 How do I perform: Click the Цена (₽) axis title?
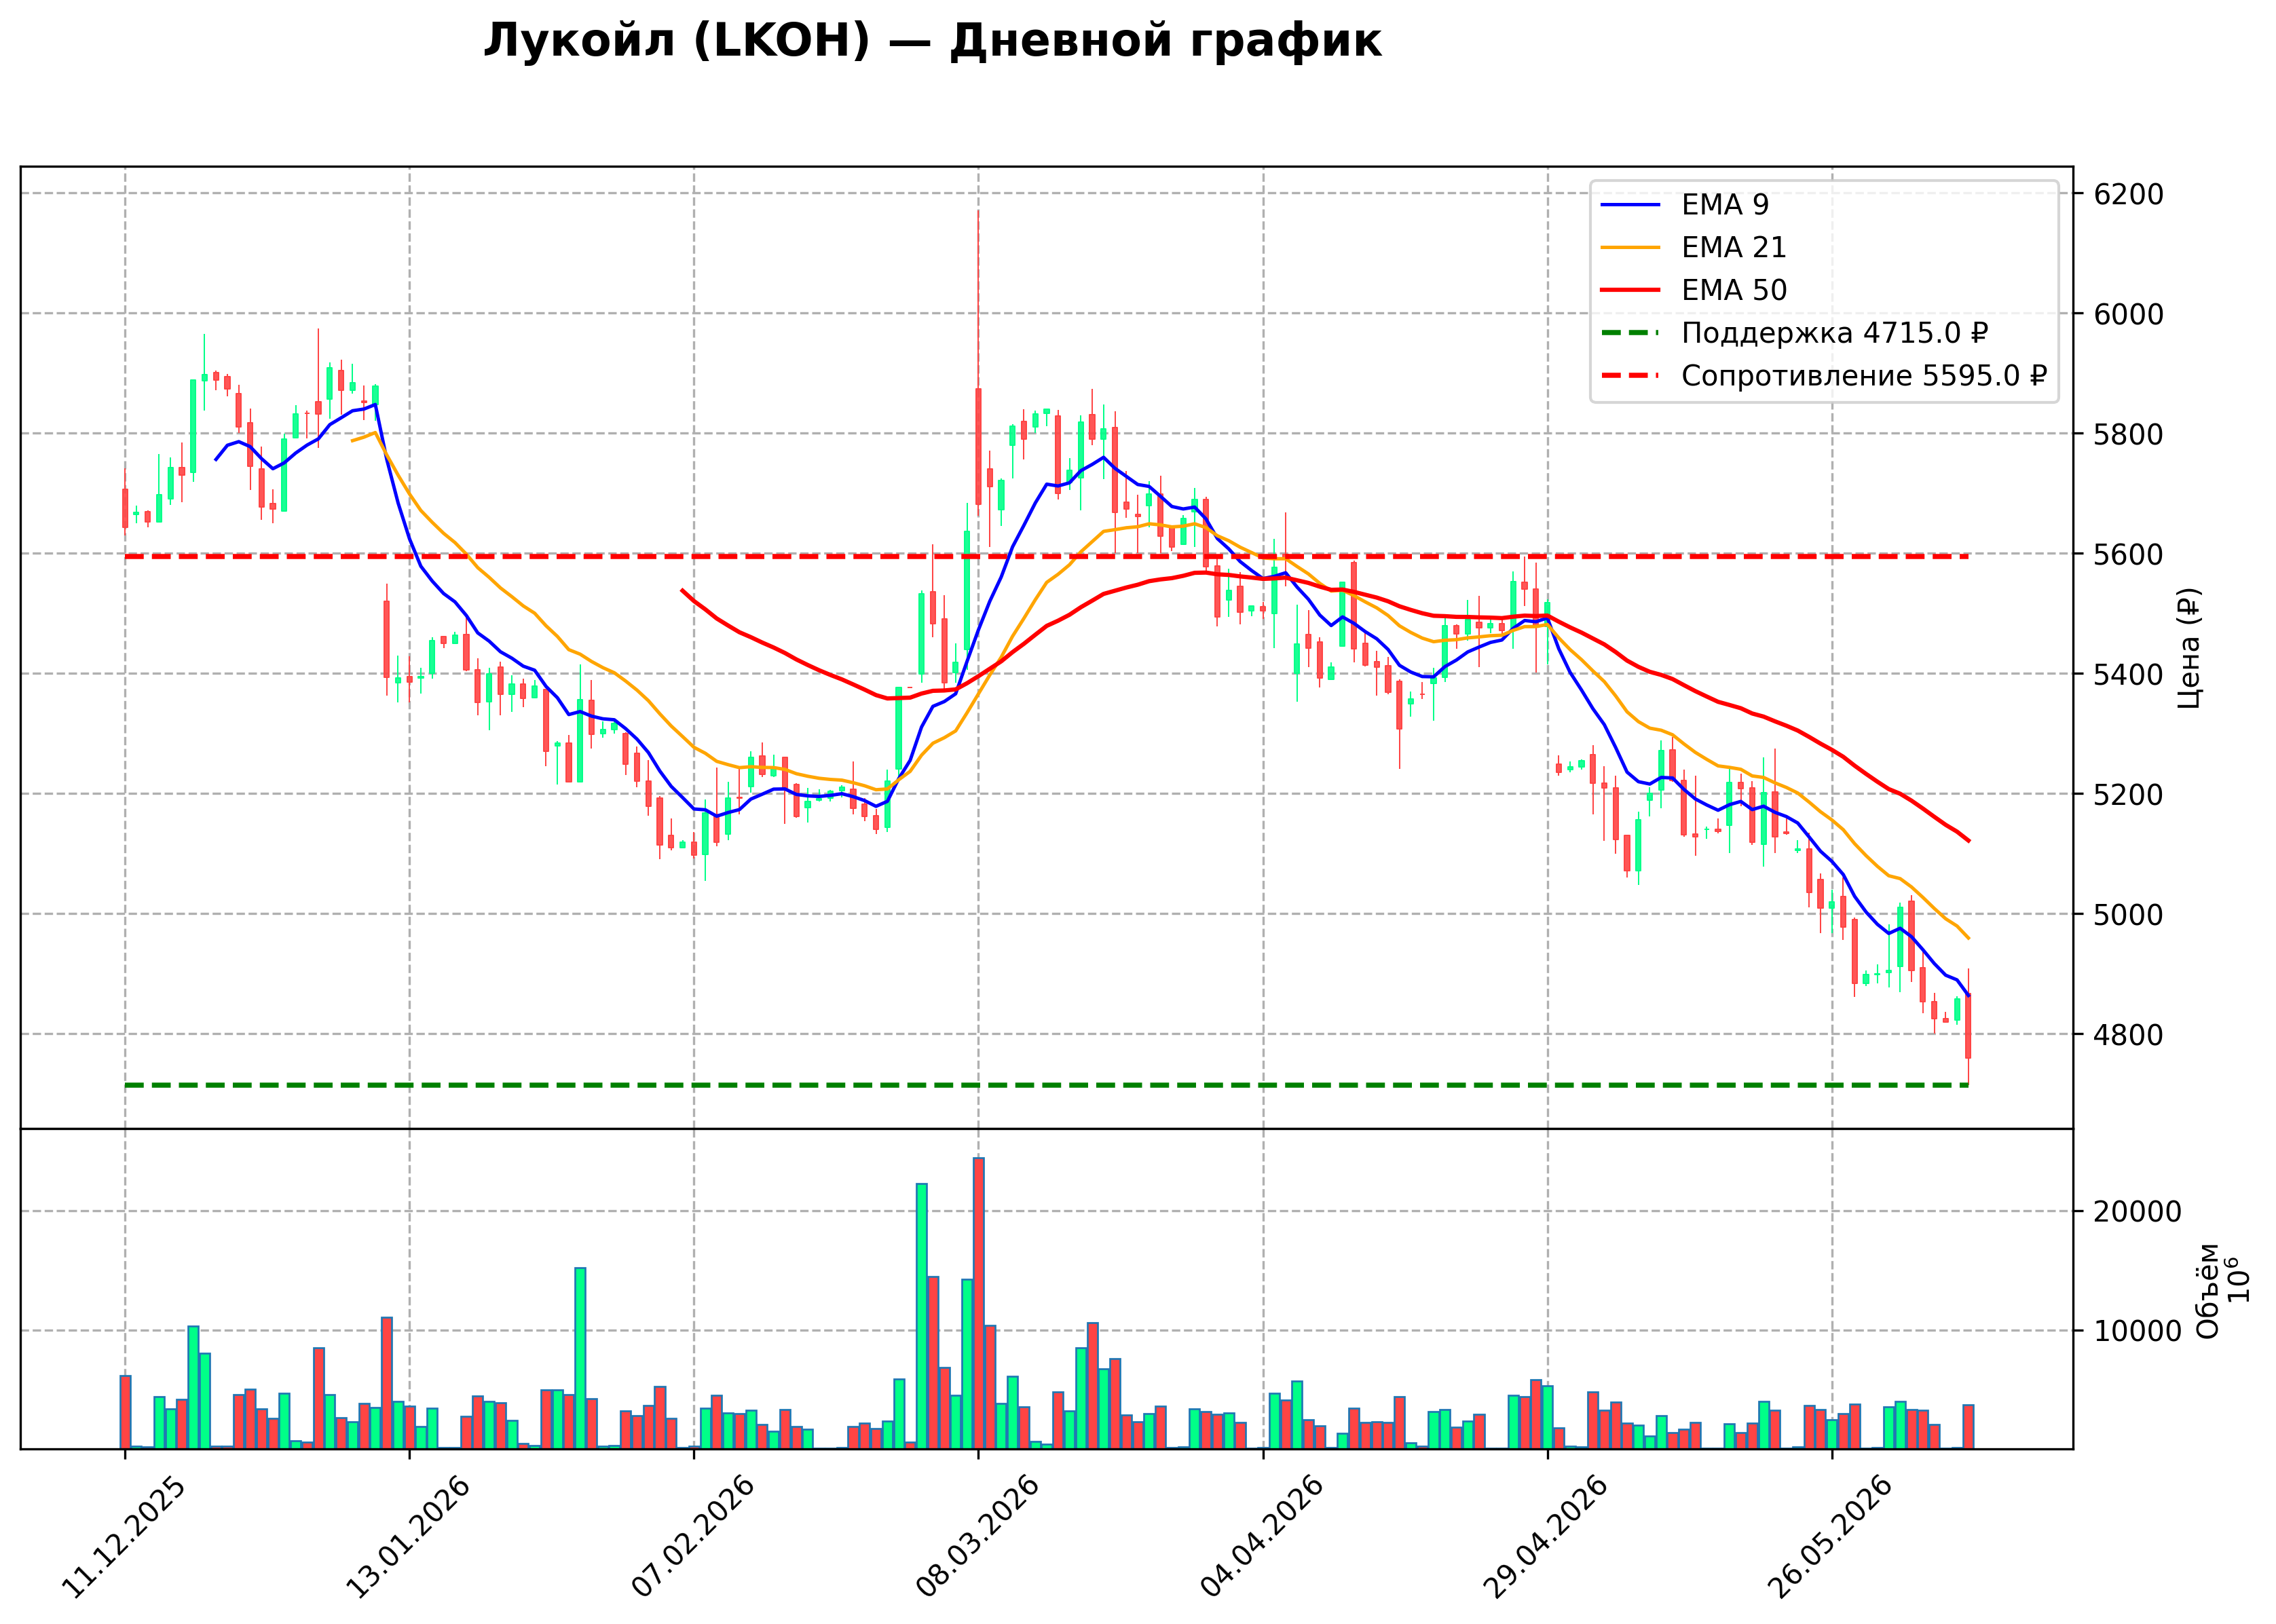tap(2188, 648)
